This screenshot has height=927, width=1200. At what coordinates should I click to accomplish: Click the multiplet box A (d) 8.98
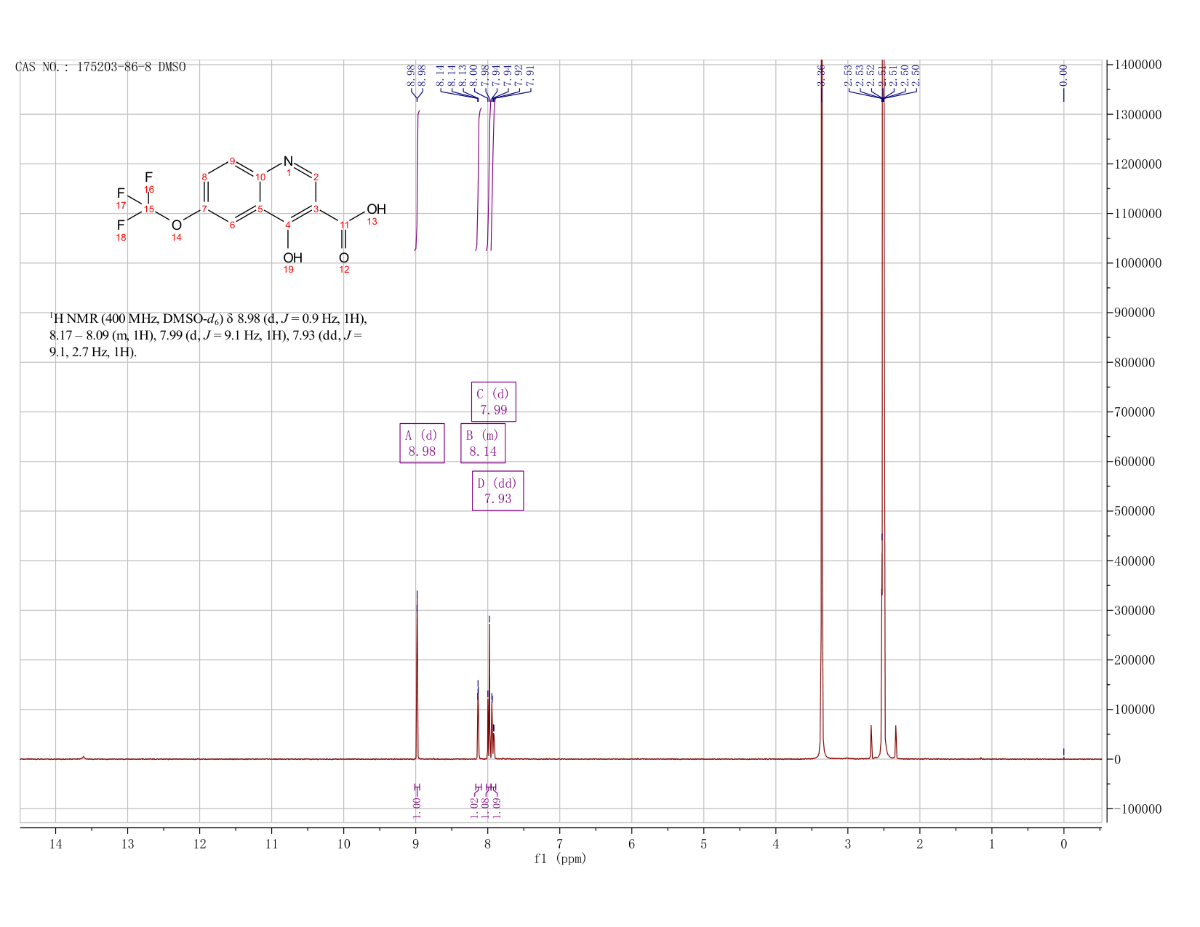(422, 443)
